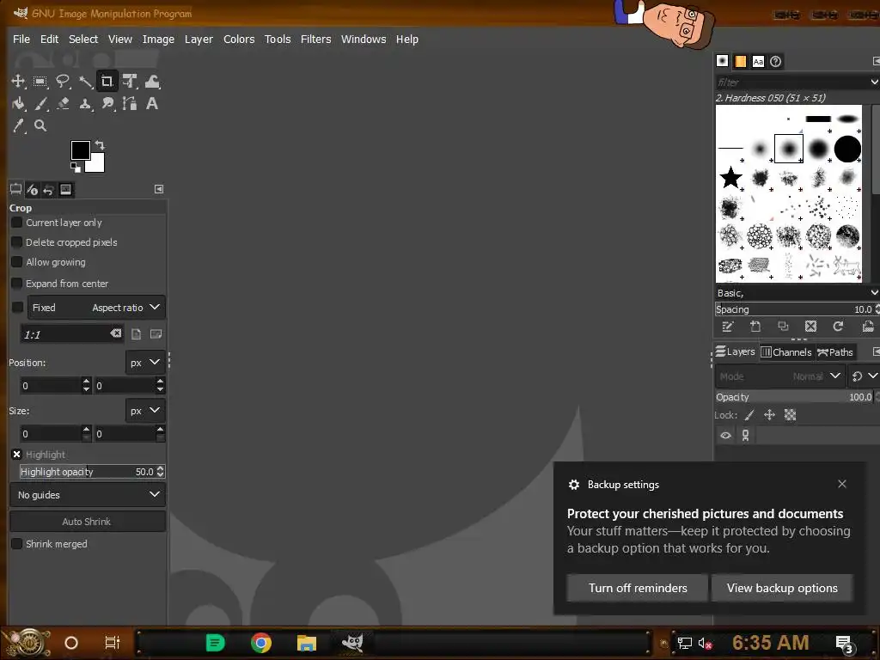This screenshot has width=880, height=660.
Task: Open the Colors menu
Action: click(239, 40)
